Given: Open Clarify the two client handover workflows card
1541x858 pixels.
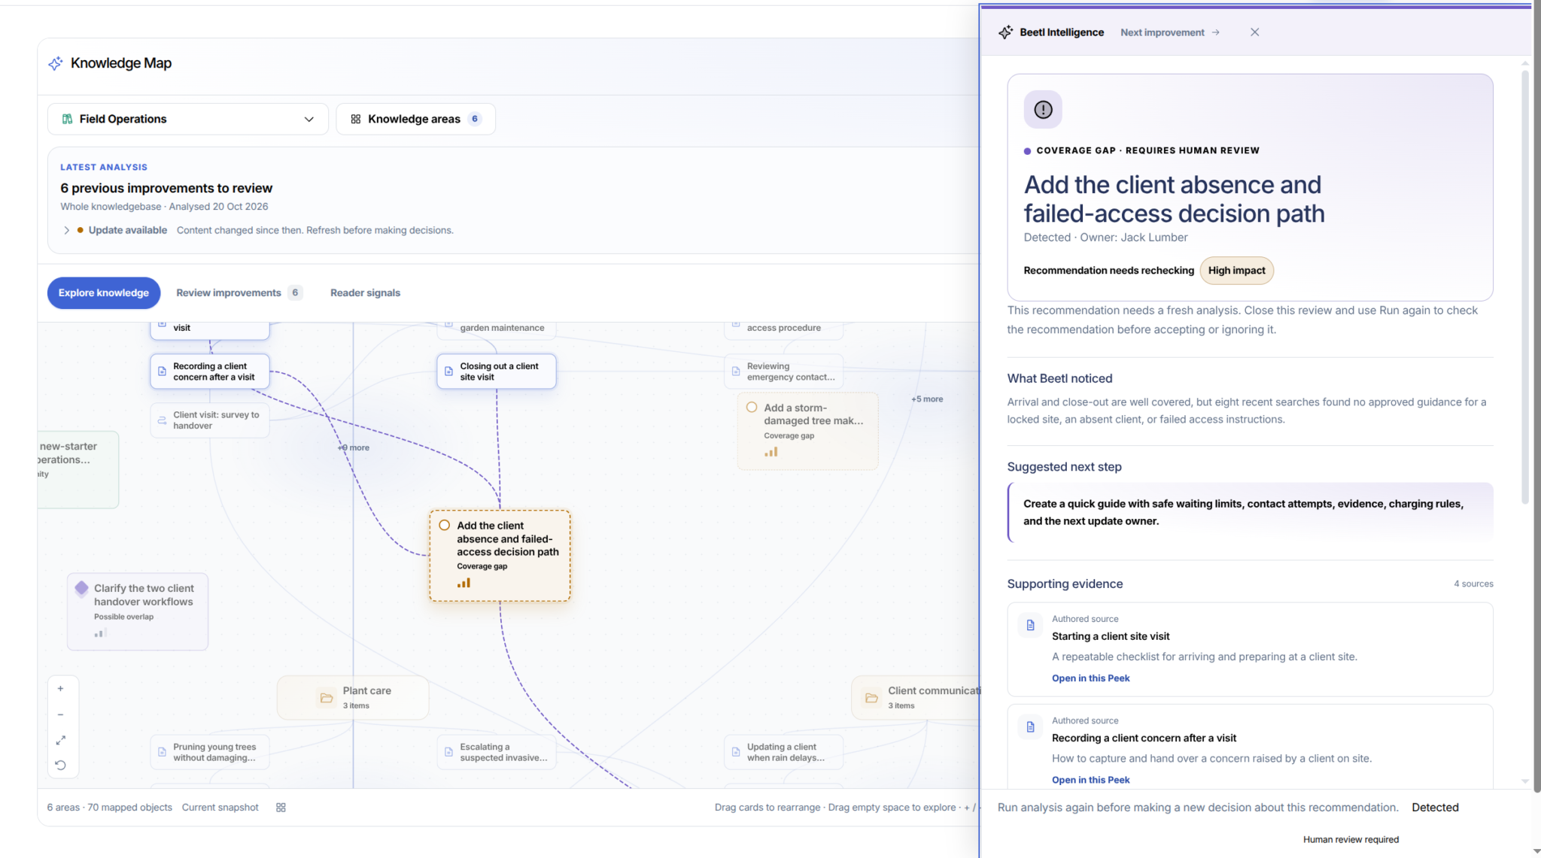Looking at the screenshot, I should tap(138, 612).
